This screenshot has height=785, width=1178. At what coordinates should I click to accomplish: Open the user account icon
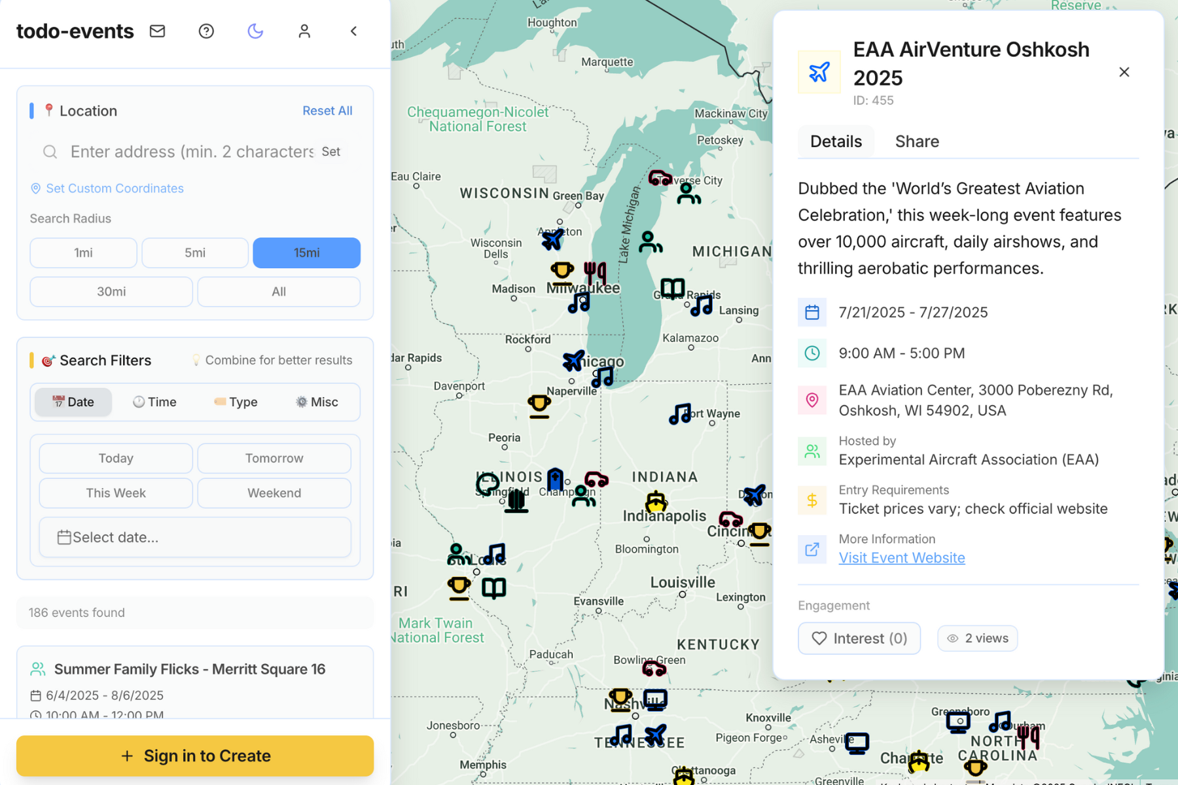tap(304, 31)
